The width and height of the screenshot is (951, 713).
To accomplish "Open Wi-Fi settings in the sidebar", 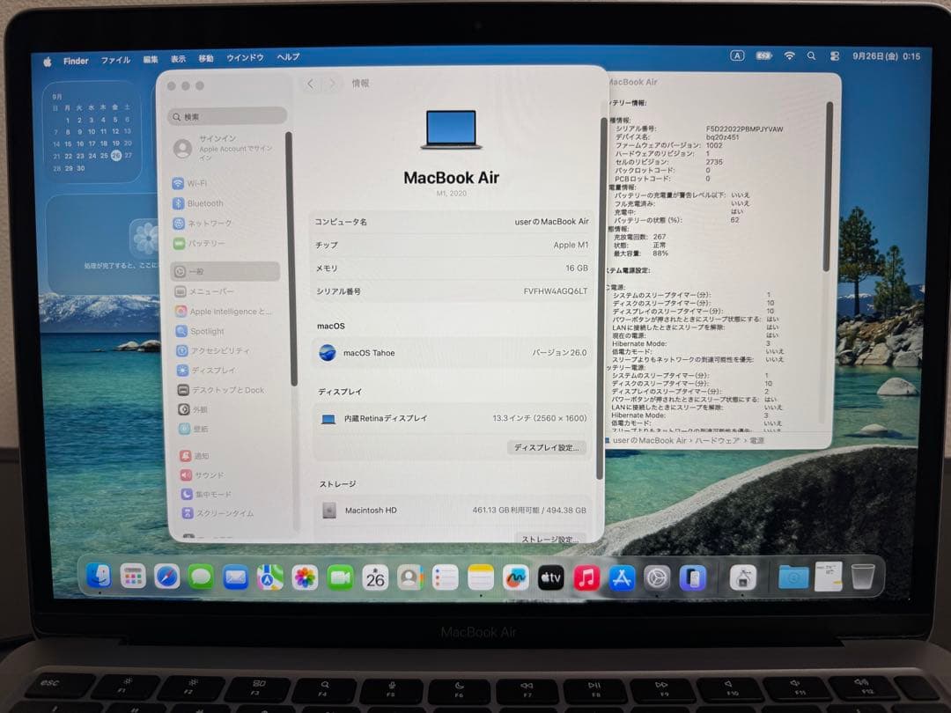I will click(198, 182).
